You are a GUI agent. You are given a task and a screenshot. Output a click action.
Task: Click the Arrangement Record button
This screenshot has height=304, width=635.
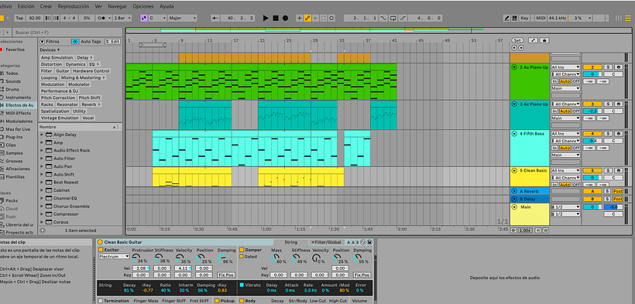(286, 19)
